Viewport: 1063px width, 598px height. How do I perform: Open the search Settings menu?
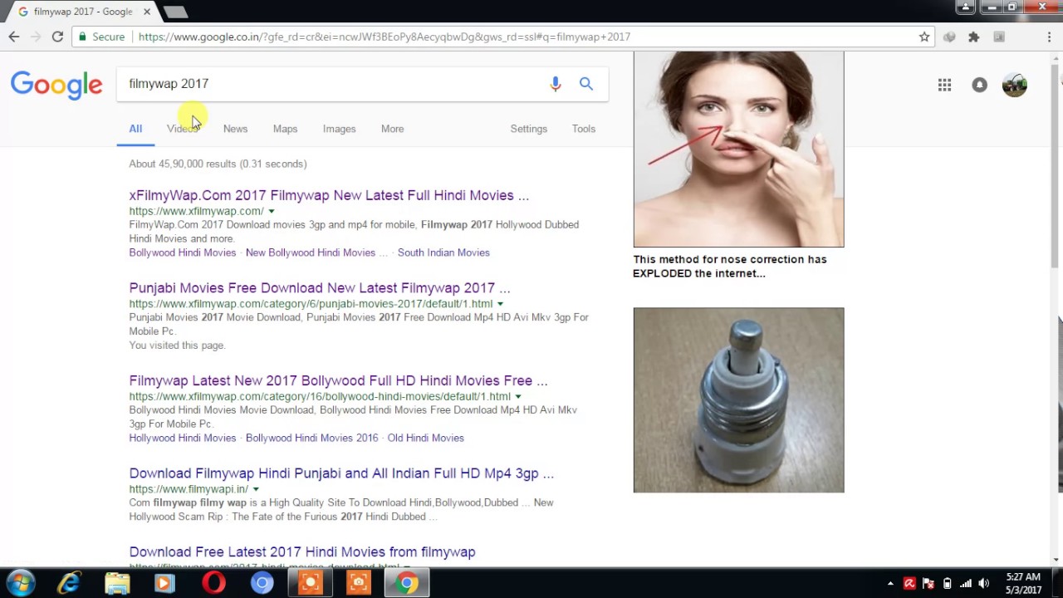pyautogui.click(x=528, y=129)
